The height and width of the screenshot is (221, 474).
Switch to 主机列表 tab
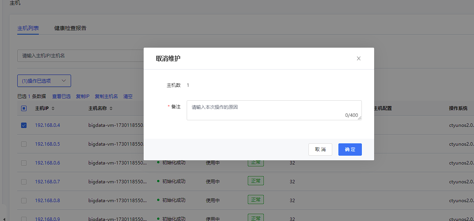[28, 28]
